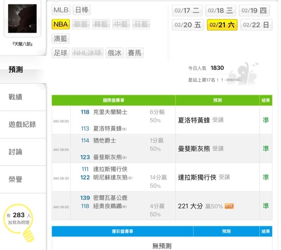Click team 猶他爵士
Image resolution: width=281 pixels, height=250 pixels.
(x=105, y=141)
